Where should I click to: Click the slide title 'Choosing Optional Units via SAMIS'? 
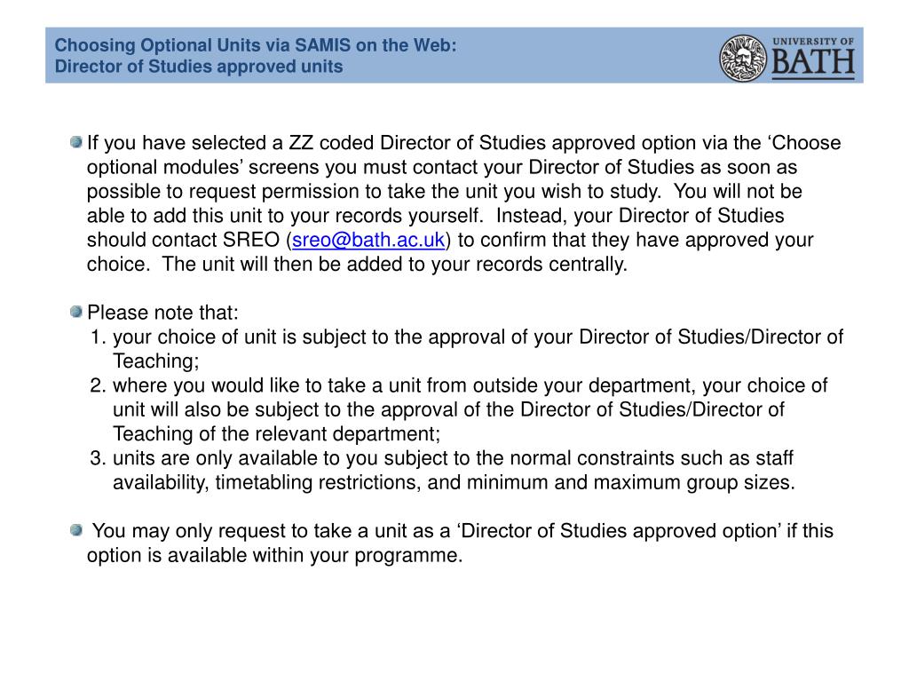coord(256,45)
